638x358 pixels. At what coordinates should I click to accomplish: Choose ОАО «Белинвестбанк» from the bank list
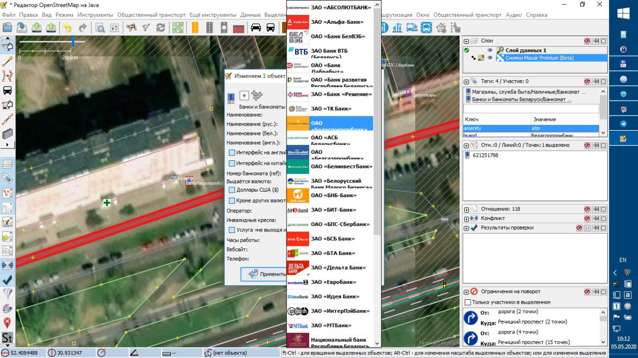(x=330, y=166)
